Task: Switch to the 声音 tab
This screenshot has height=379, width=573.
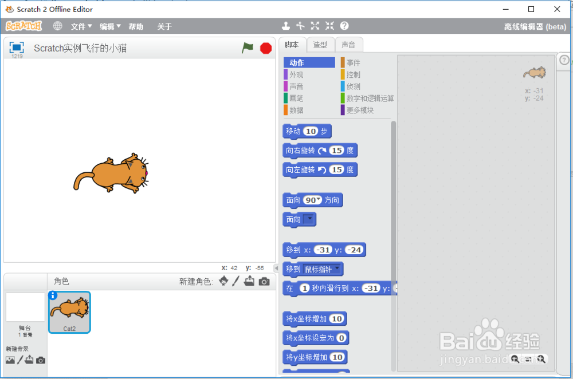Action: tap(348, 45)
